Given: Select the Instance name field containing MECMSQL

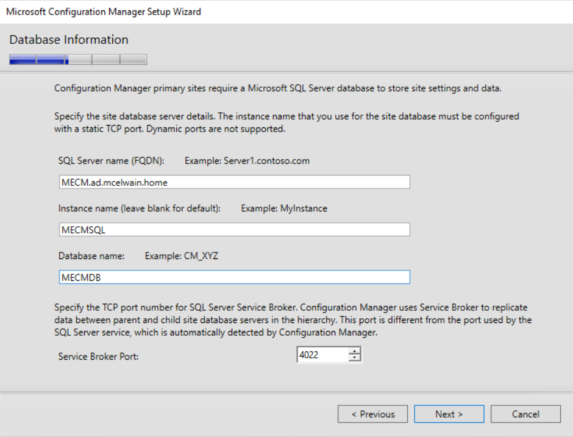Looking at the screenshot, I should pos(234,229).
